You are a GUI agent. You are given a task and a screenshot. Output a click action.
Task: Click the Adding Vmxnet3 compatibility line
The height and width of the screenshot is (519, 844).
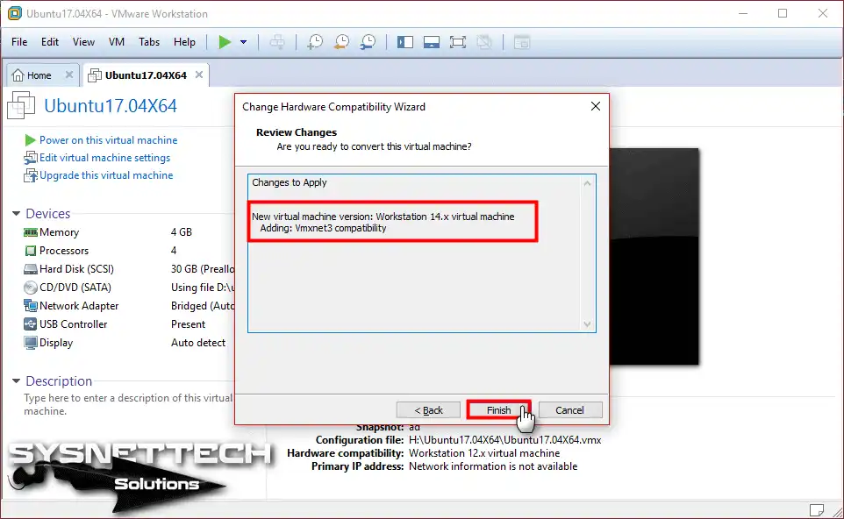[x=323, y=228]
